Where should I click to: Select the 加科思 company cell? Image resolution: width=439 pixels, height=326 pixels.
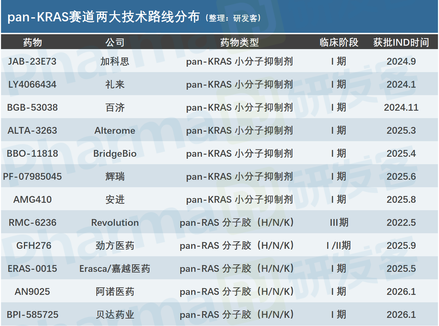click(x=115, y=61)
